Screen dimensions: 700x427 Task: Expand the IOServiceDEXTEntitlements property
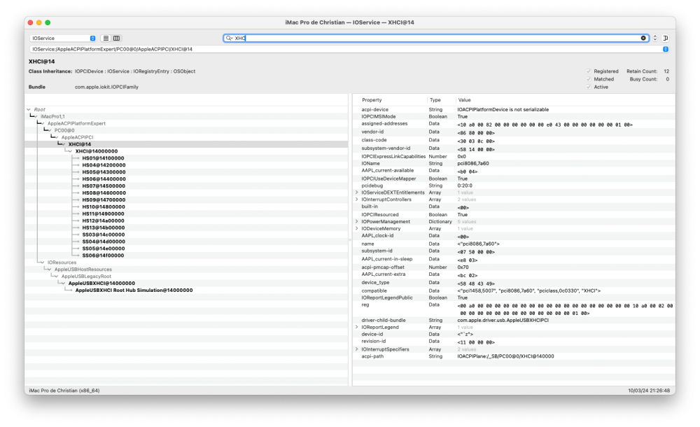coord(357,192)
